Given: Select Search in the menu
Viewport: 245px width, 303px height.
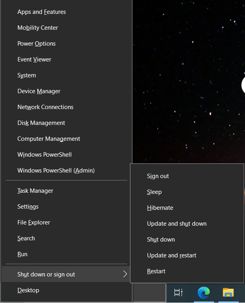Looking at the screenshot, I should tap(66, 238).
